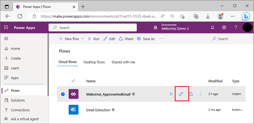Click the browser profile icon
The image size is (254, 124).
[x=220, y=16]
